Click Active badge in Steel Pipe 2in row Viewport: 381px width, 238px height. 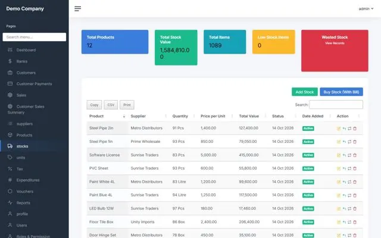308,129
